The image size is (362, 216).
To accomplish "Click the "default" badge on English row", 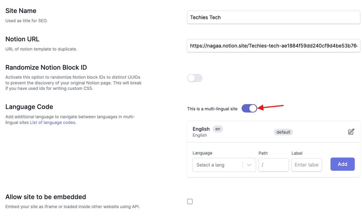I will [x=283, y=132].
